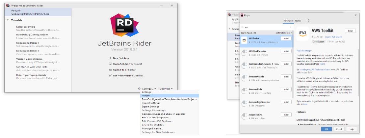The width and height of the screenshot is (365, 138).
Task: Switch to Installed tab in Plugins
Action: tap(298, 21)
